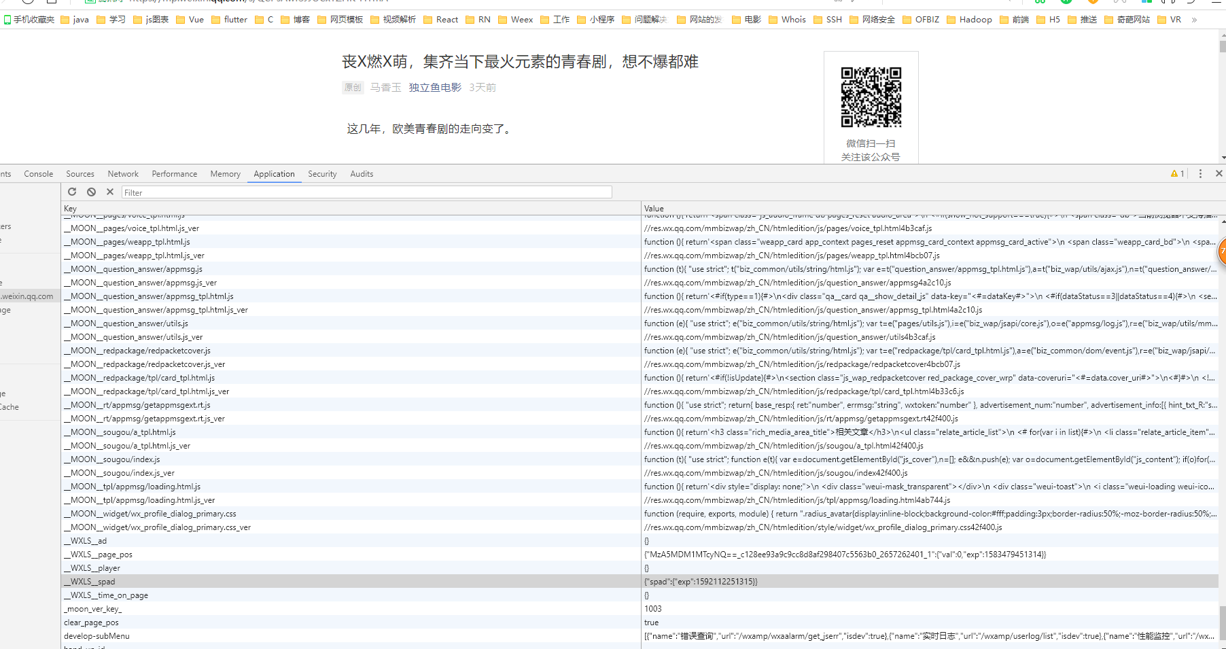
Task: Open the 前端 bookmark folder
Action: (x=1014, y=20)
